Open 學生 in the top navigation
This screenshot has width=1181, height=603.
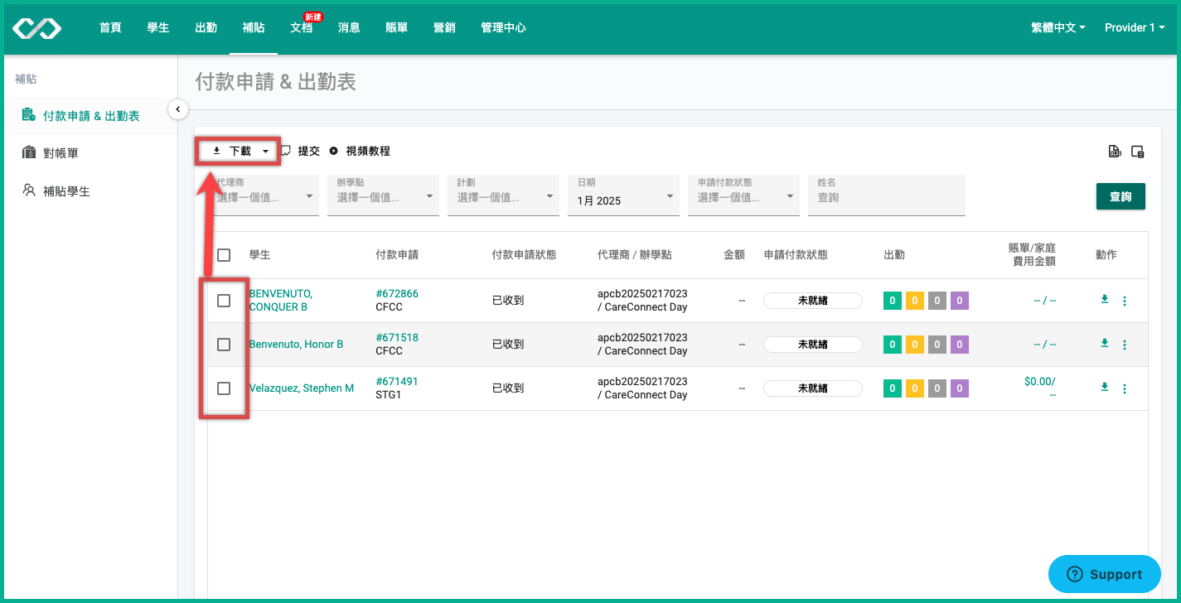(158, 27)
